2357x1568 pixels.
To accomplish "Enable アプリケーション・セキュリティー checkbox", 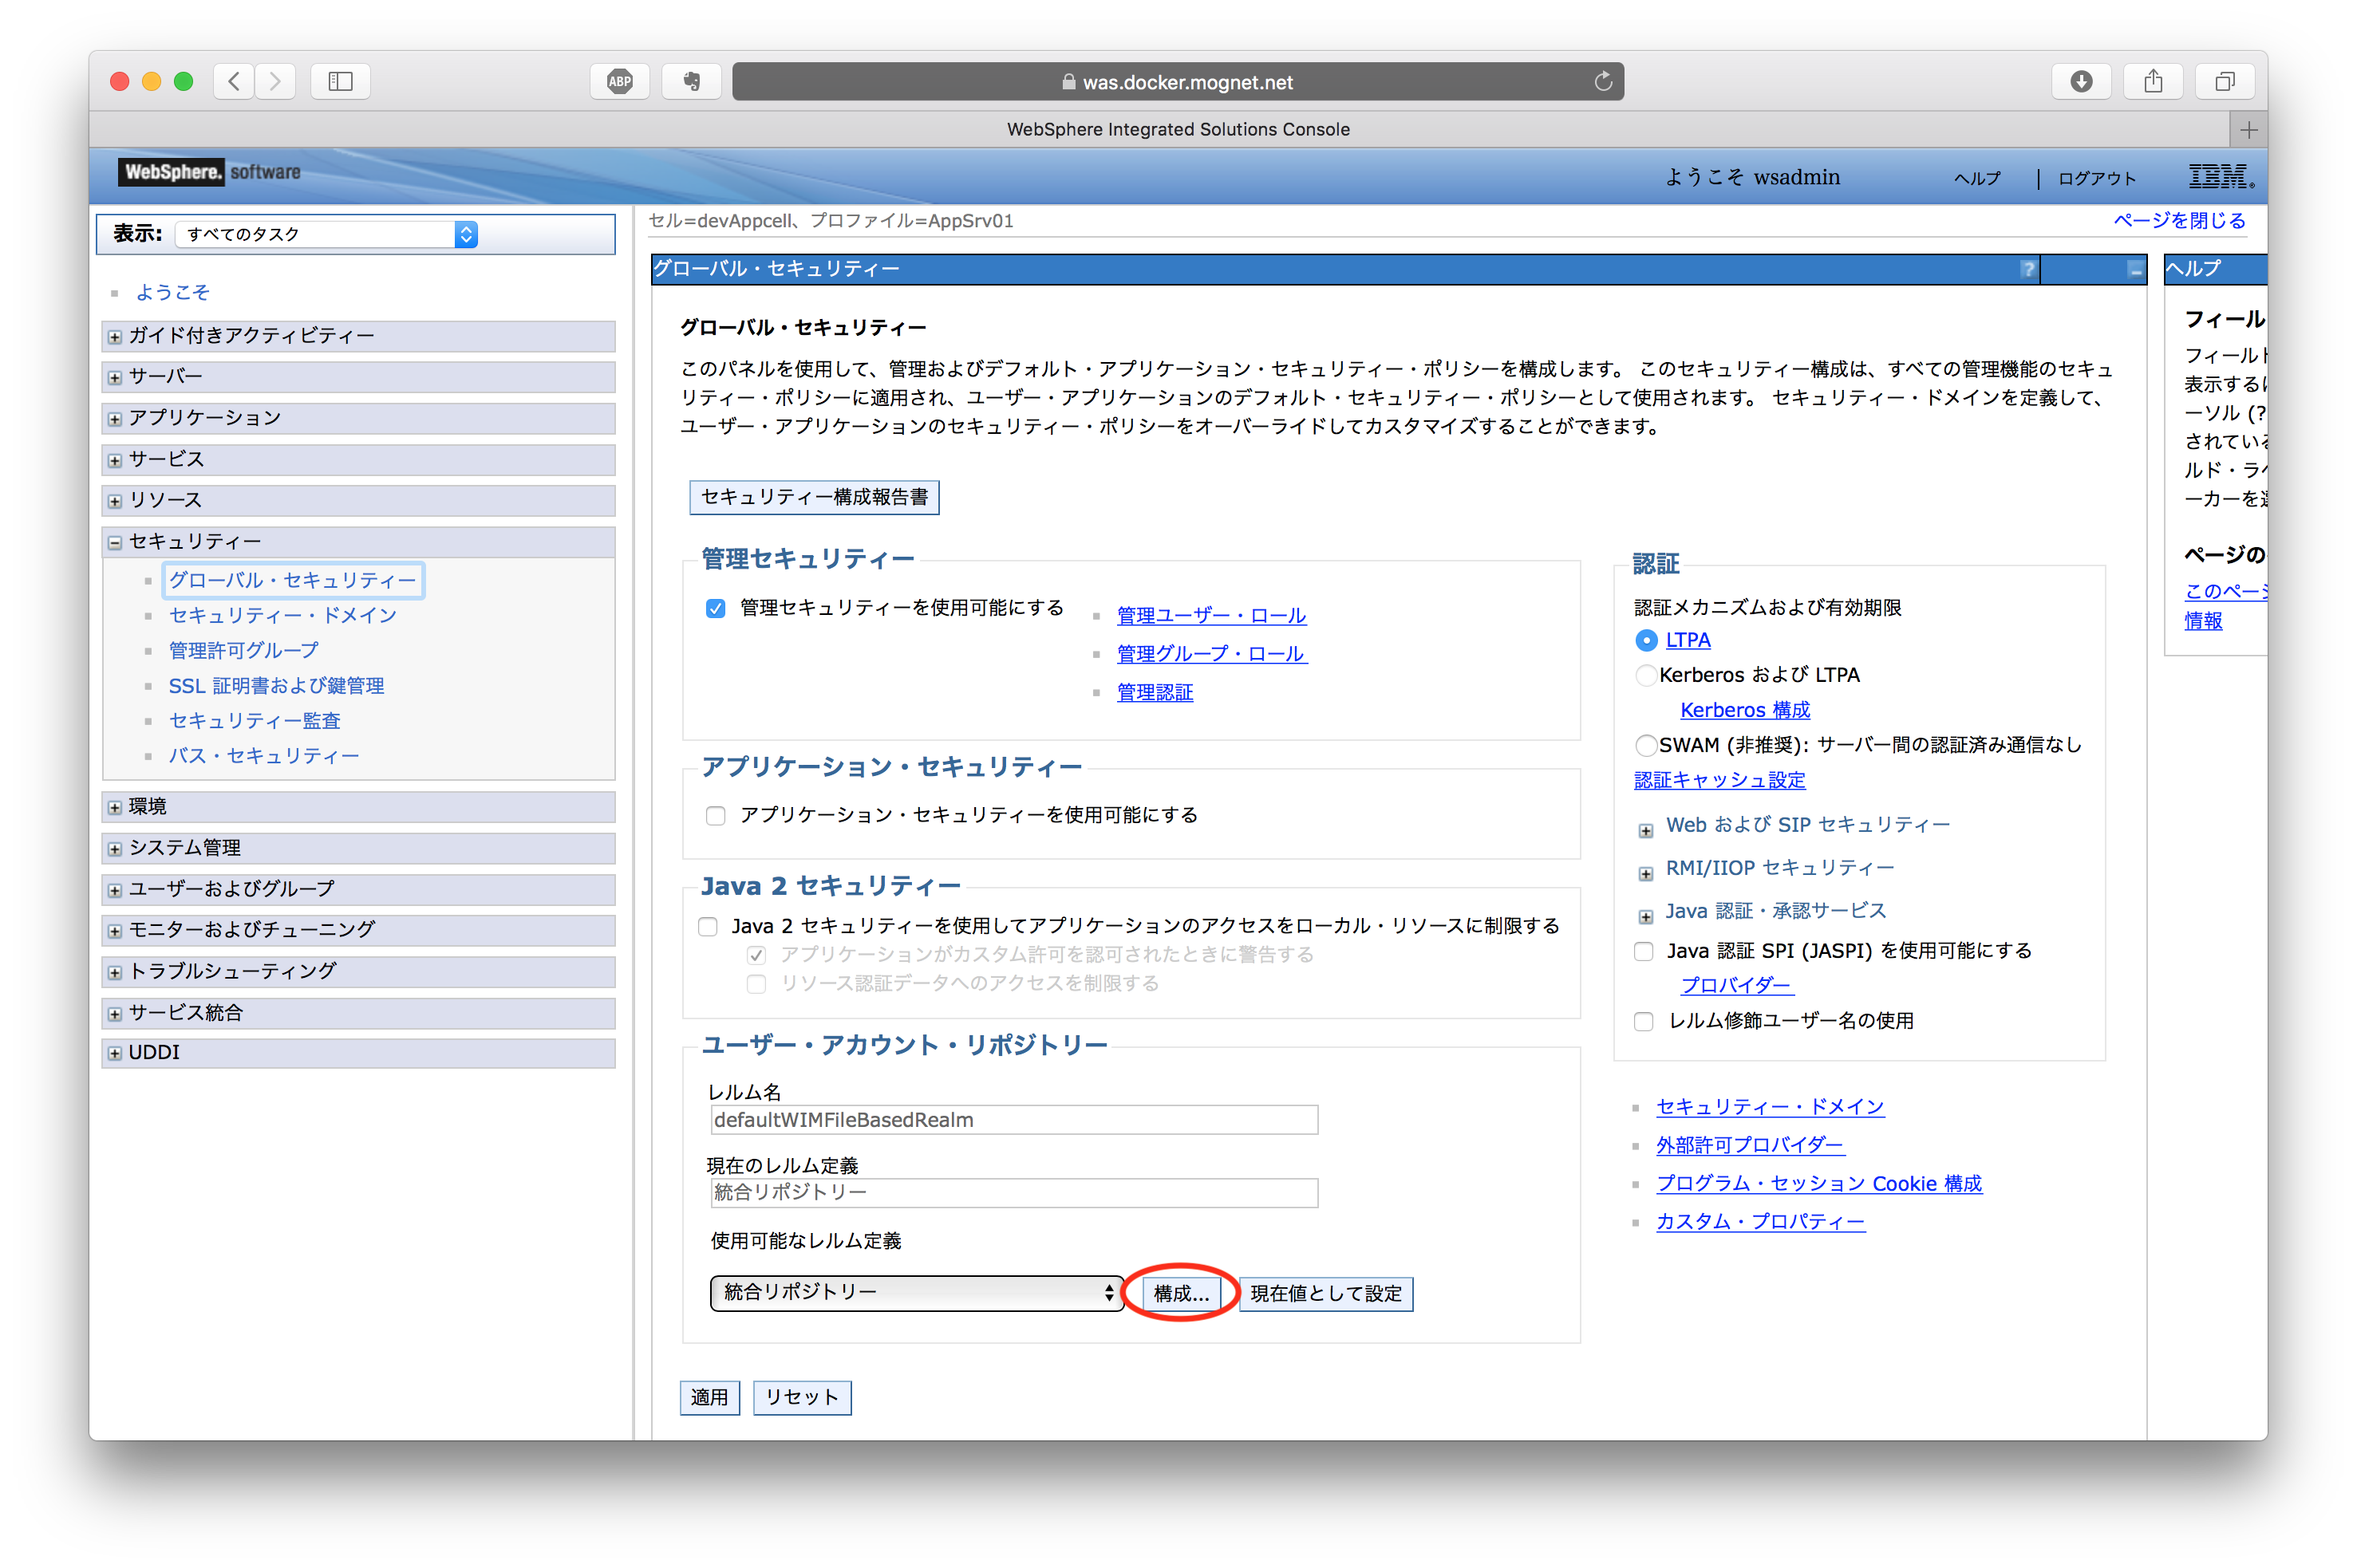I will [715, 815].
